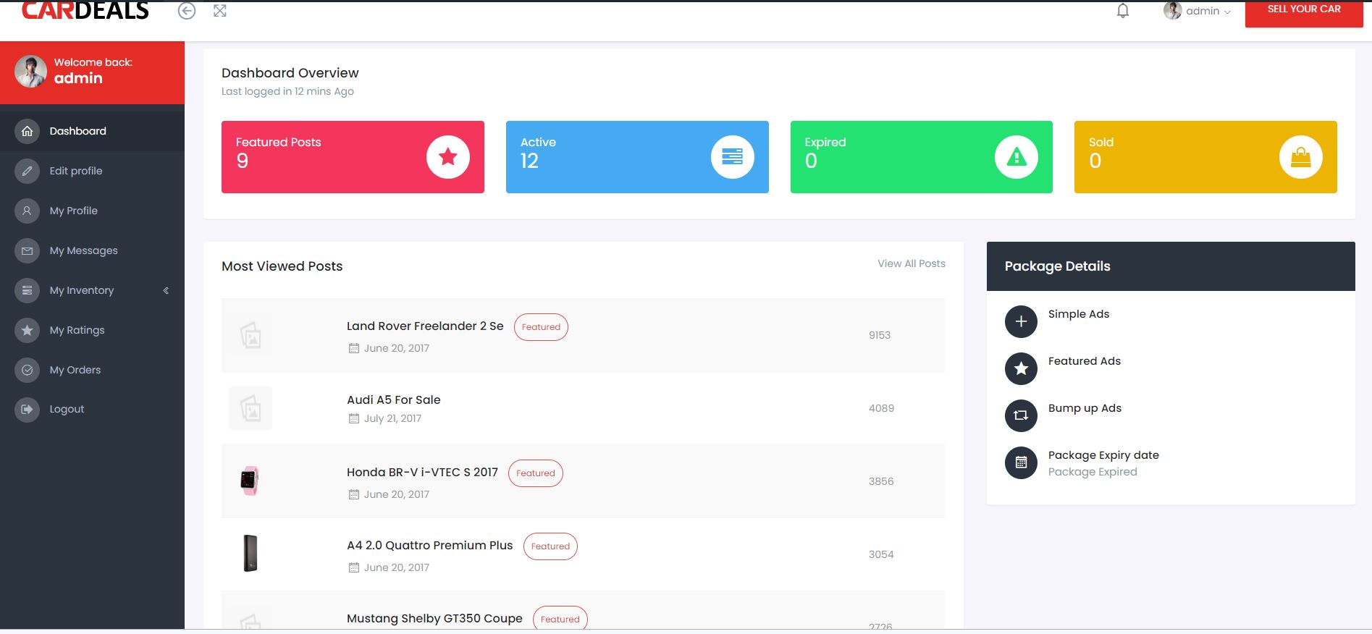Click the Bump up Ads repeat icon

point(1021,415)
